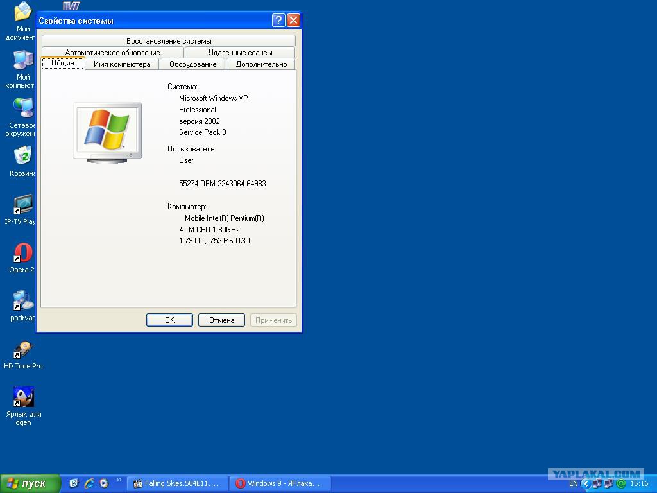Open the Имя компьютера tab

(122, 64)
